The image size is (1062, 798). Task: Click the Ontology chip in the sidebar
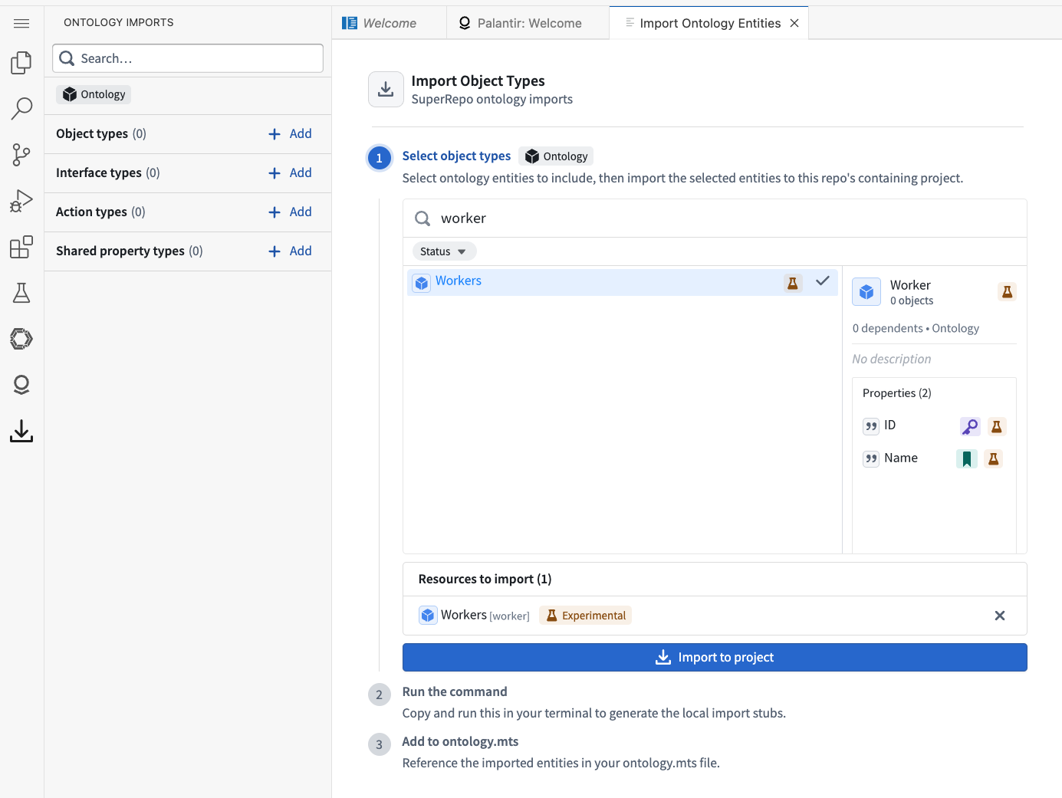pyautogui.click(x=94, y=94)
